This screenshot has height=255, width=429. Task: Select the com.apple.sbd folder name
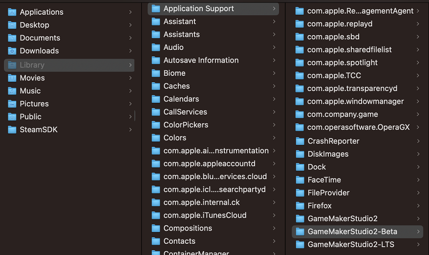pos(334,37)
